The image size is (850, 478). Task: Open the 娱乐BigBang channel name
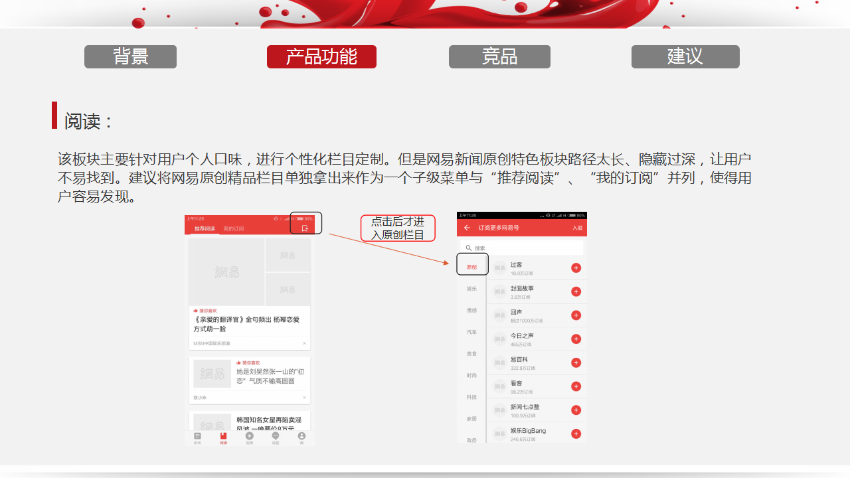tap(528, 431)
